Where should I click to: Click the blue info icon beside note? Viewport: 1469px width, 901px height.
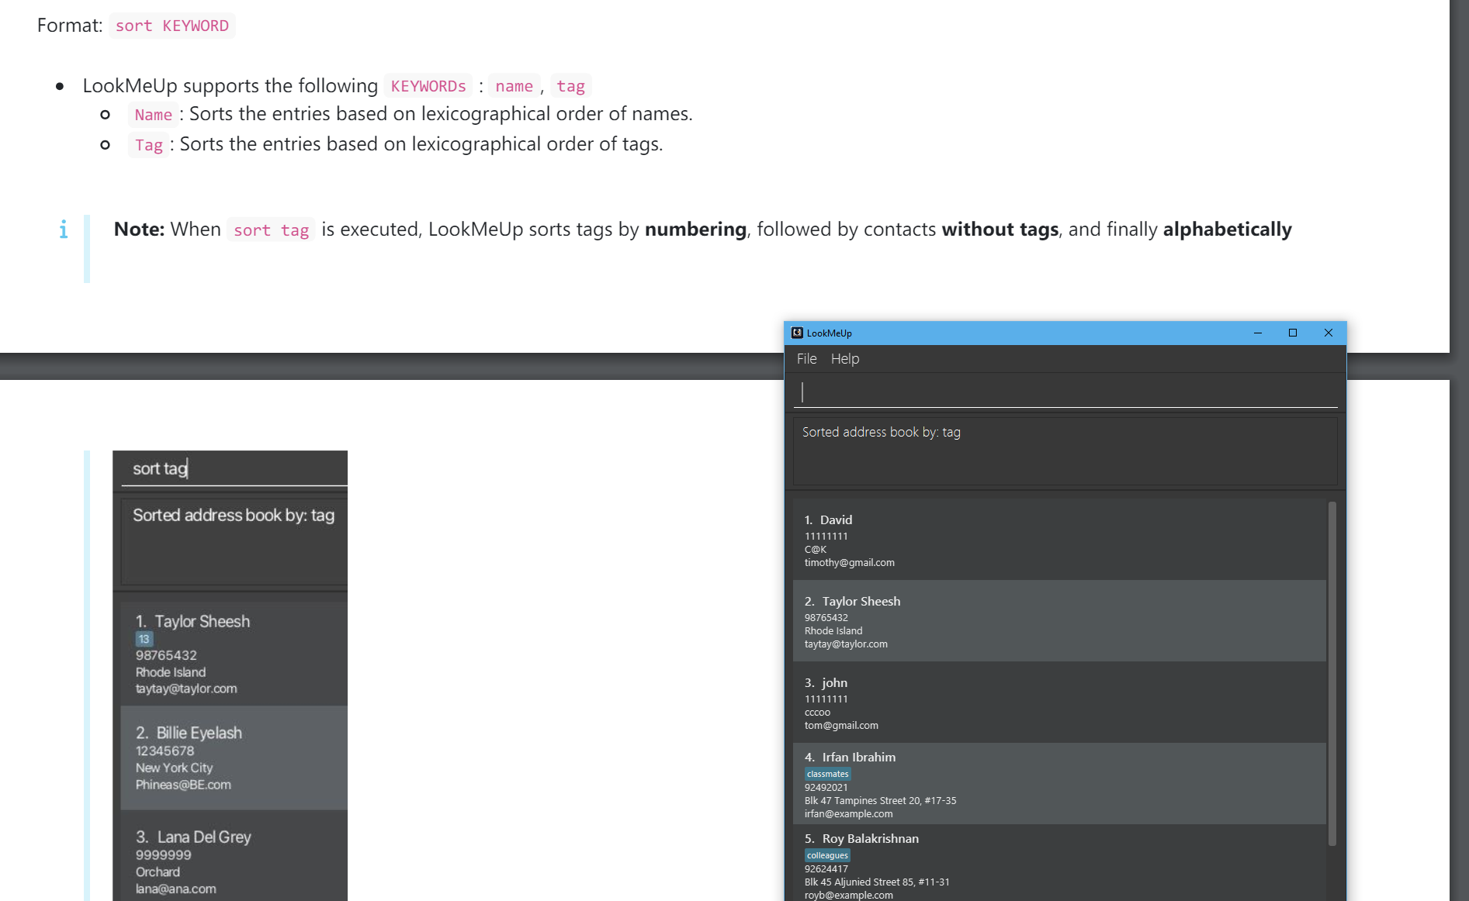pos(63,230)
